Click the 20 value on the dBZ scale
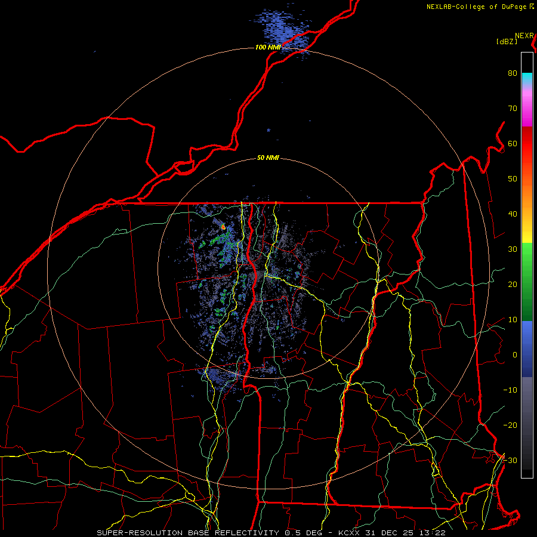Viewport: 537px width, 537px height. 513,285
